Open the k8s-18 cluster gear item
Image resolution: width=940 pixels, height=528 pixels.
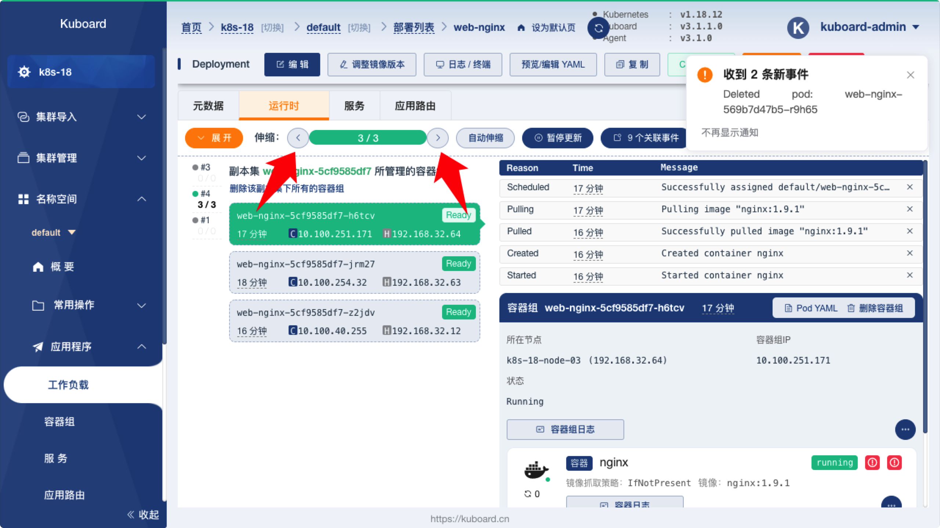(81, 72)
